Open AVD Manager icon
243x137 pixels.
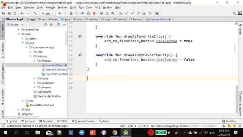107,14
